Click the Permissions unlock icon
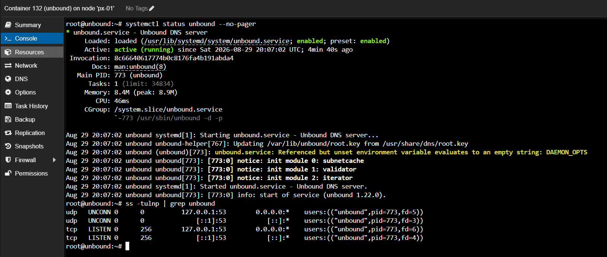Screen dimensions: 607x257 point(8,173)
